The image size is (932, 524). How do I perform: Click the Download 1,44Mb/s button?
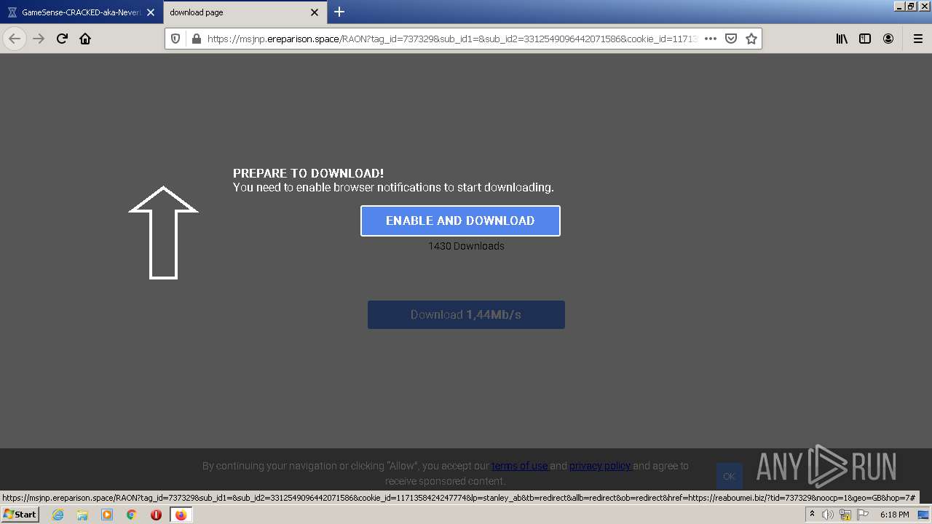466,314
